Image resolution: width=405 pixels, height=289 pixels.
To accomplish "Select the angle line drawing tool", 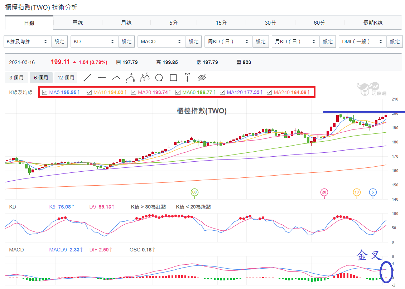I will click(x=116, y=78).
